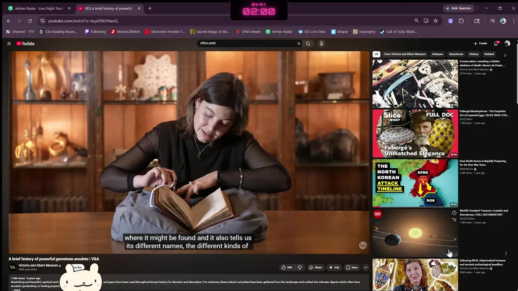The width and height of the screenshot is (518, 291).
Task: Select the 'History' filter chip
Action: point(474,54)
